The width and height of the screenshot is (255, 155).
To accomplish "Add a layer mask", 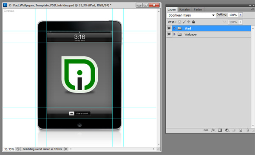I will [220, 130].
